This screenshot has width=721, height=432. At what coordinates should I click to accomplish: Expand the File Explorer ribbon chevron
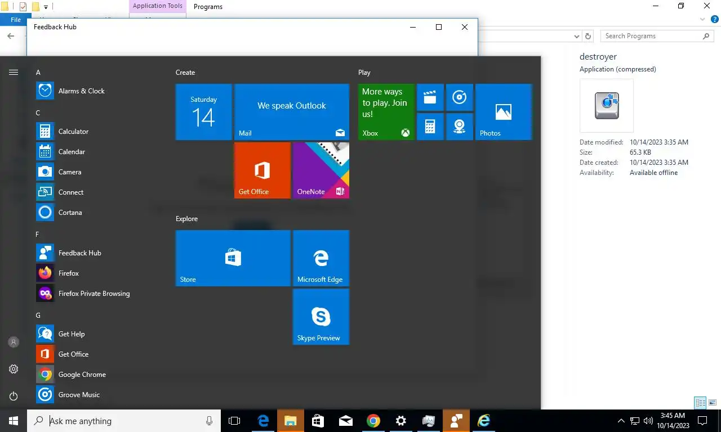click(702, 20)
